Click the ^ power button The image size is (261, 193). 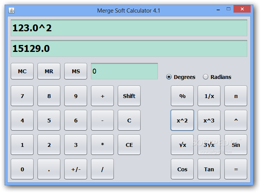click(x=236, y=120)
